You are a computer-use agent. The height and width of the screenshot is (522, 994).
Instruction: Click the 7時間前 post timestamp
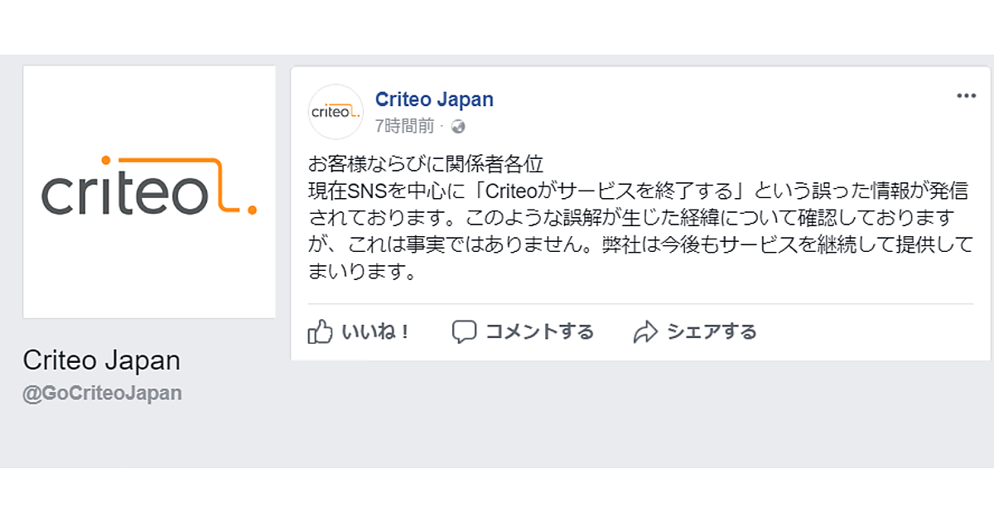(x=404, y=127)
